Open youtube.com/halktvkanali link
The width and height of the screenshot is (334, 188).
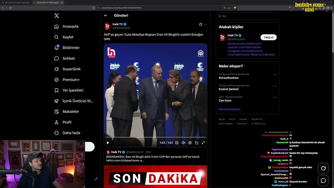[x=244, y=47]
